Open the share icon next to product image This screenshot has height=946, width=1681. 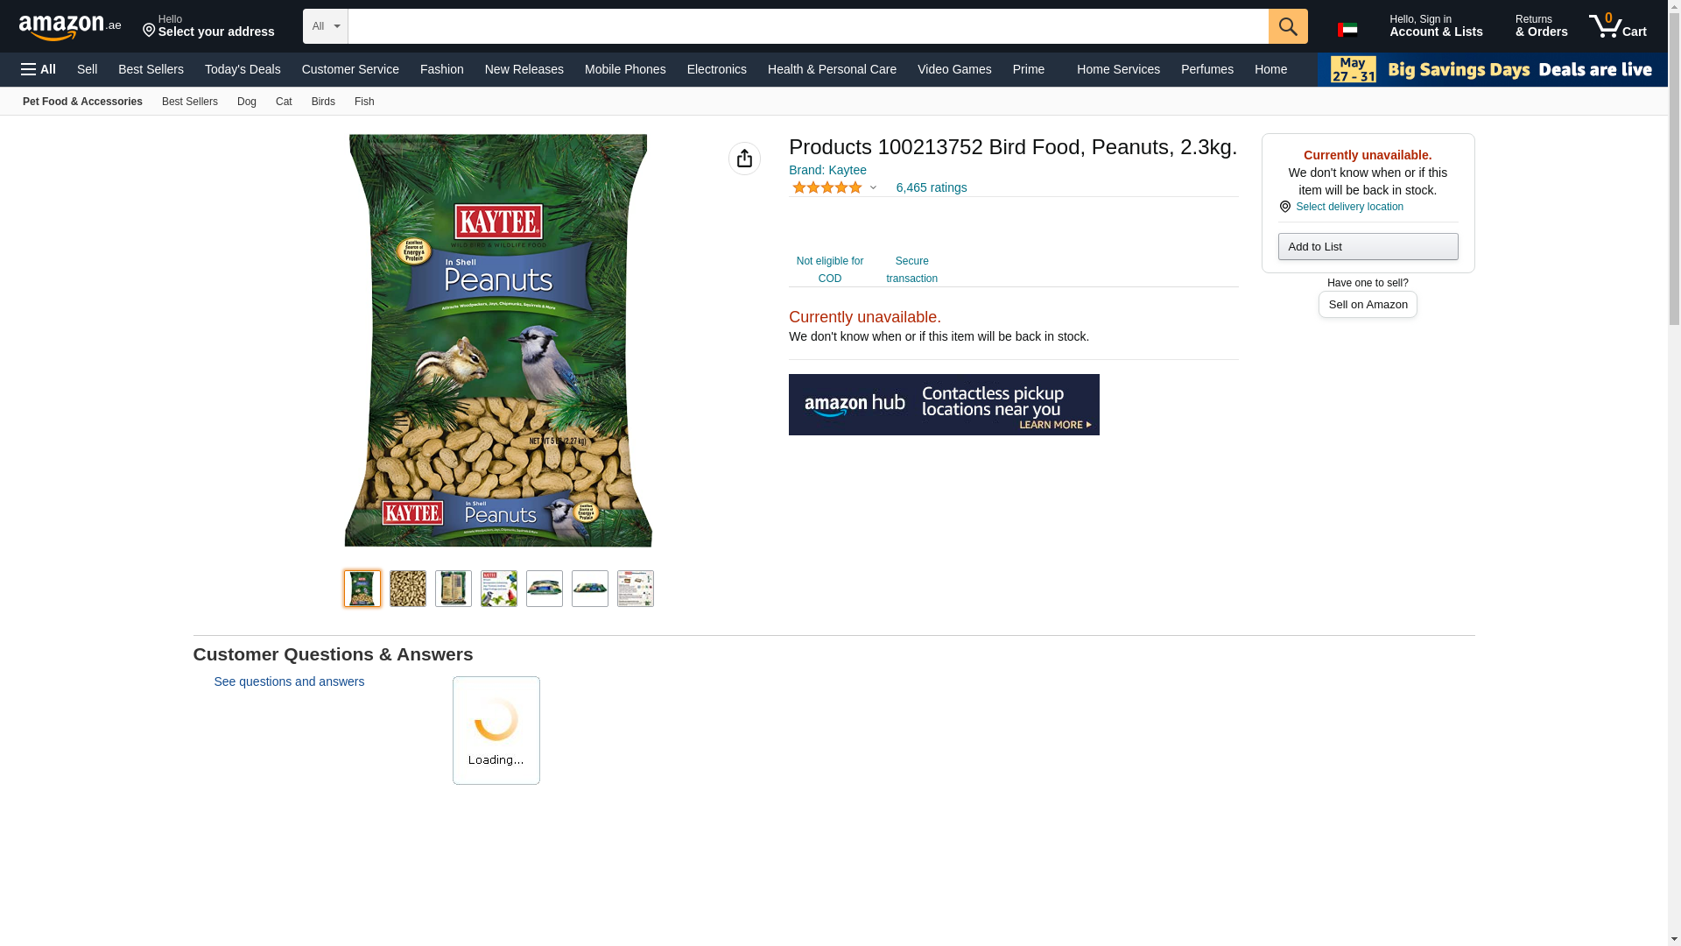[744, 159]
